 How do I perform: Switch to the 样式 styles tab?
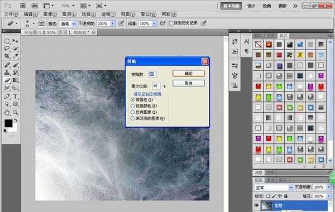pos(284,36)
